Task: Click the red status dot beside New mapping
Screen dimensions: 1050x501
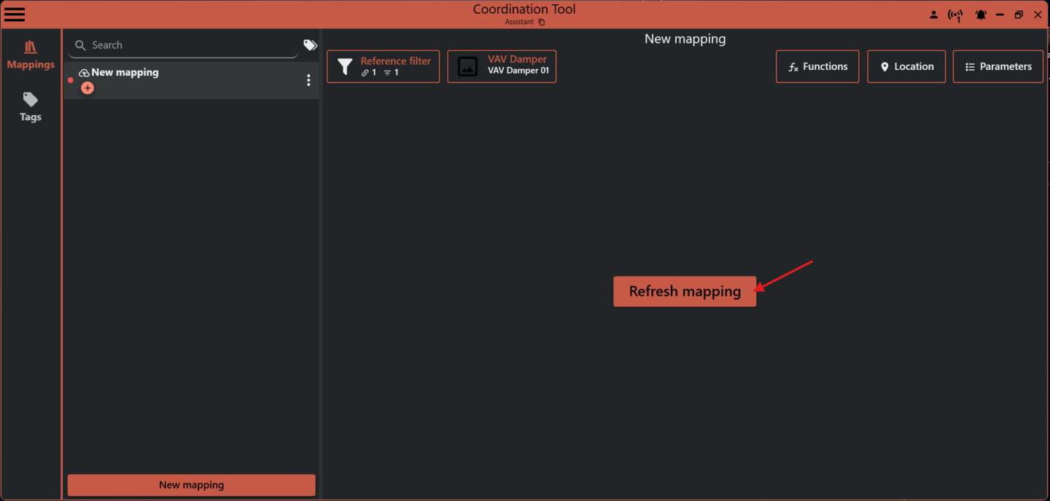Action: [70, 80]
